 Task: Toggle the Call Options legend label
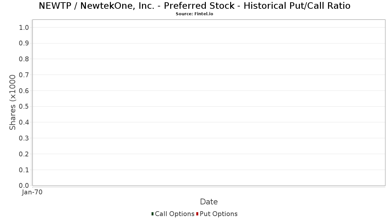pyautogui.click(x=174, y=214)
